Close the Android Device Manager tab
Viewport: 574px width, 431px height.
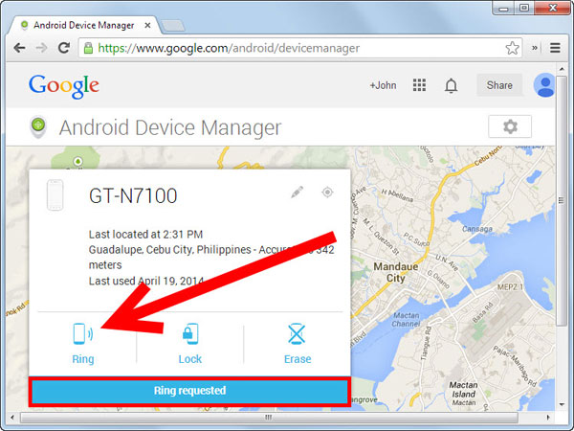[147, 25]
